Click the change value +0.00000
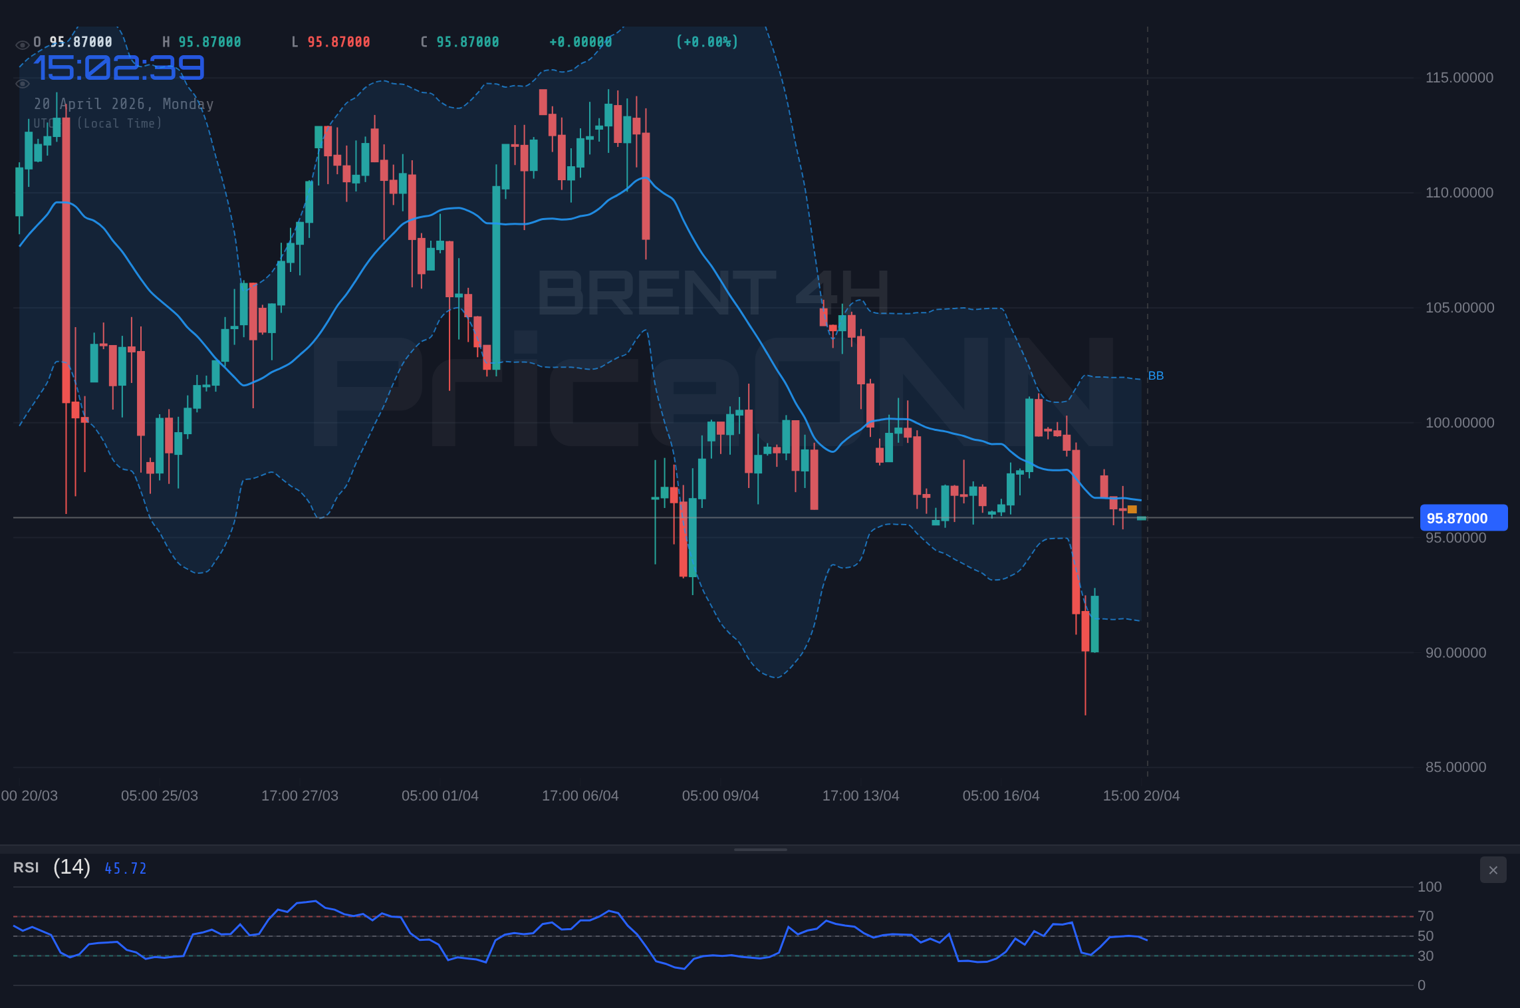1520x1008 pixels. [x=580, y=42]
